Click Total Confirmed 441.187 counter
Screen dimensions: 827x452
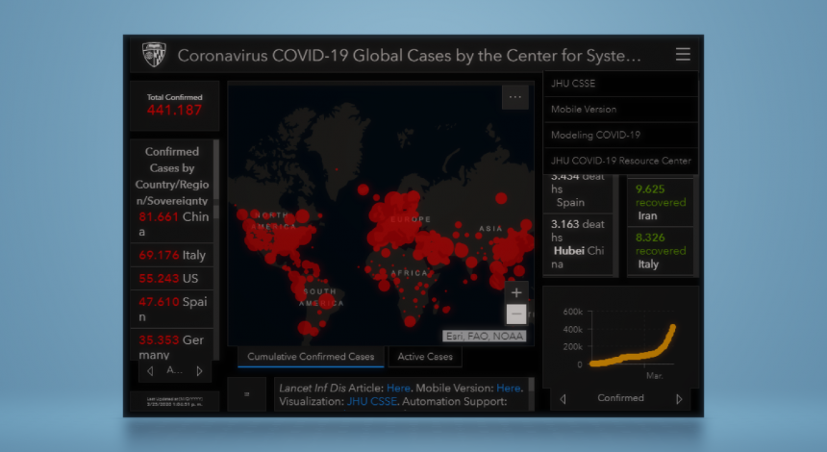tap(175, 105)
